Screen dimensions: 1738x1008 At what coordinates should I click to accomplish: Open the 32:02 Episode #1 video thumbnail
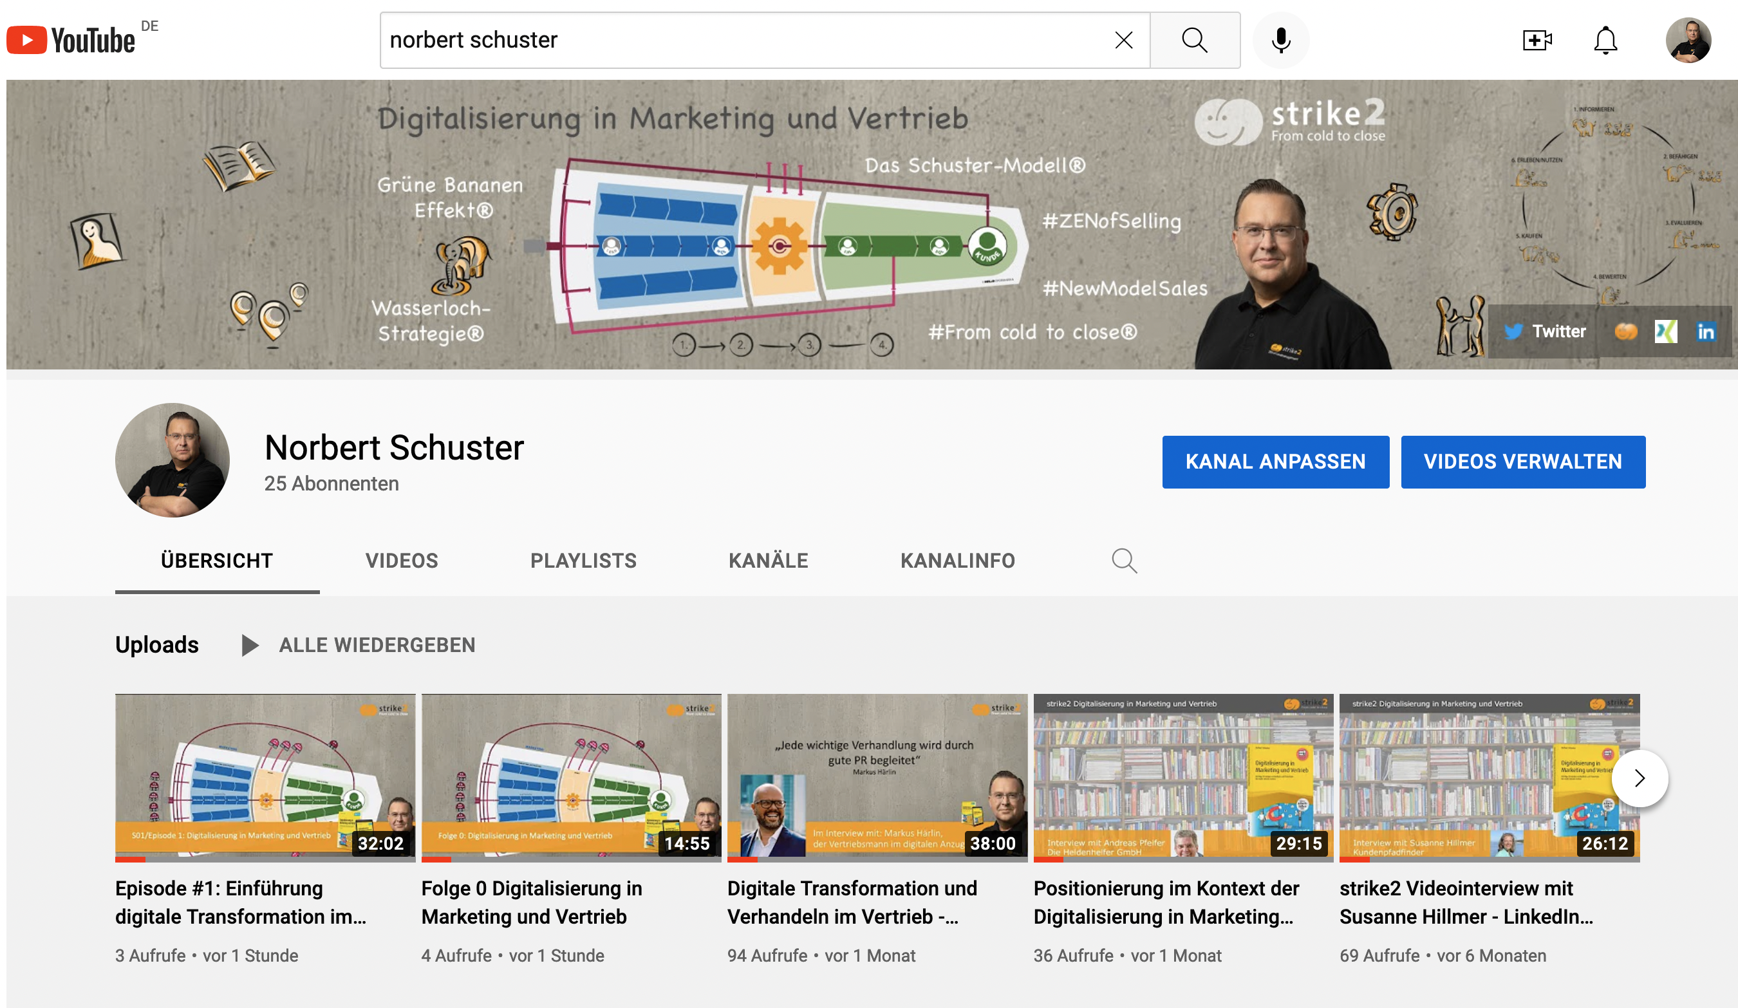click(265, 778)
